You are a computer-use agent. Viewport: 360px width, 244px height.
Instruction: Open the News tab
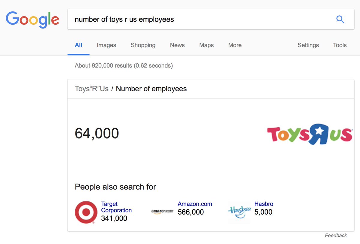click(177, 45)
